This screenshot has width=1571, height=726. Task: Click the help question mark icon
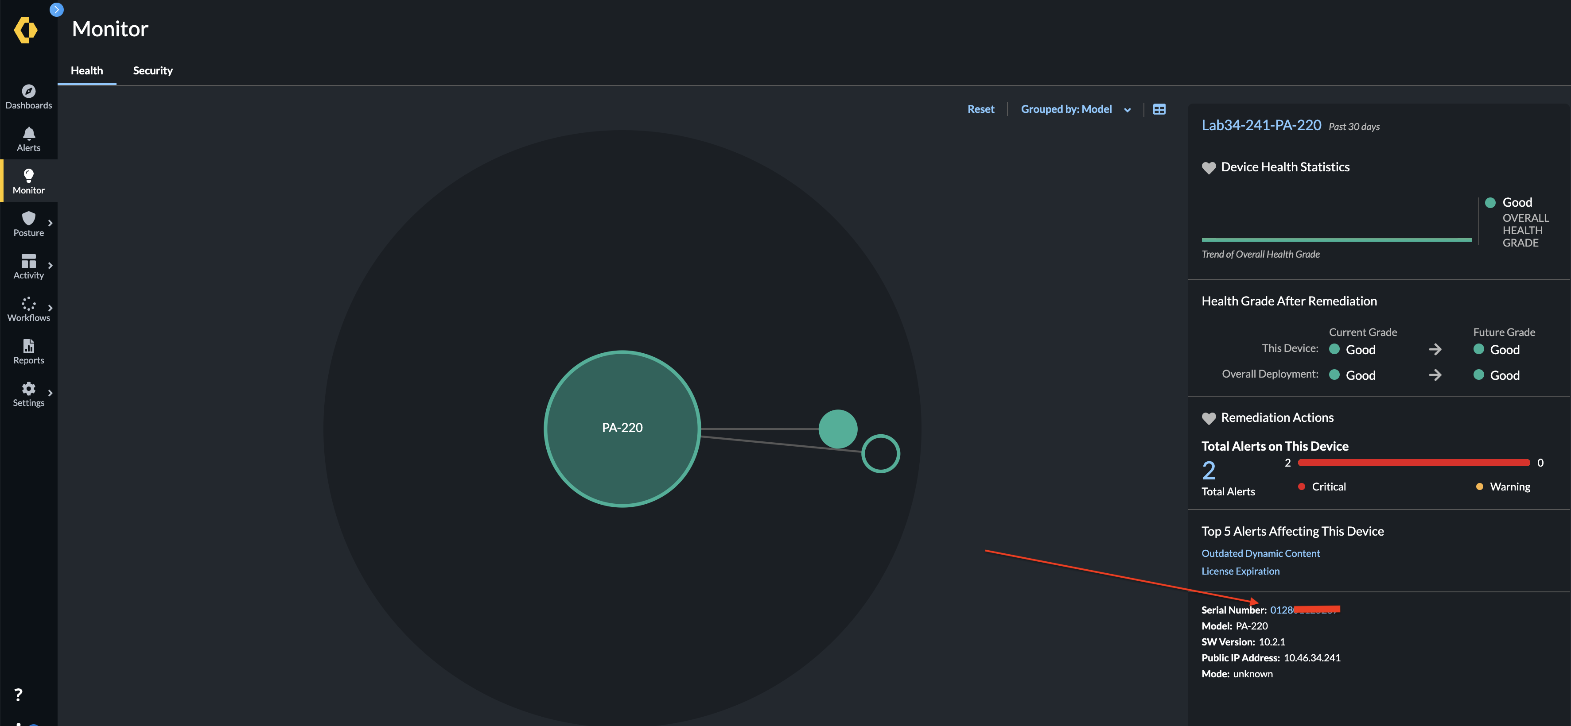18,694
